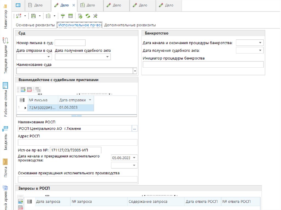
Task: Click the Дата отправки column header
Action: click(72, 100)
